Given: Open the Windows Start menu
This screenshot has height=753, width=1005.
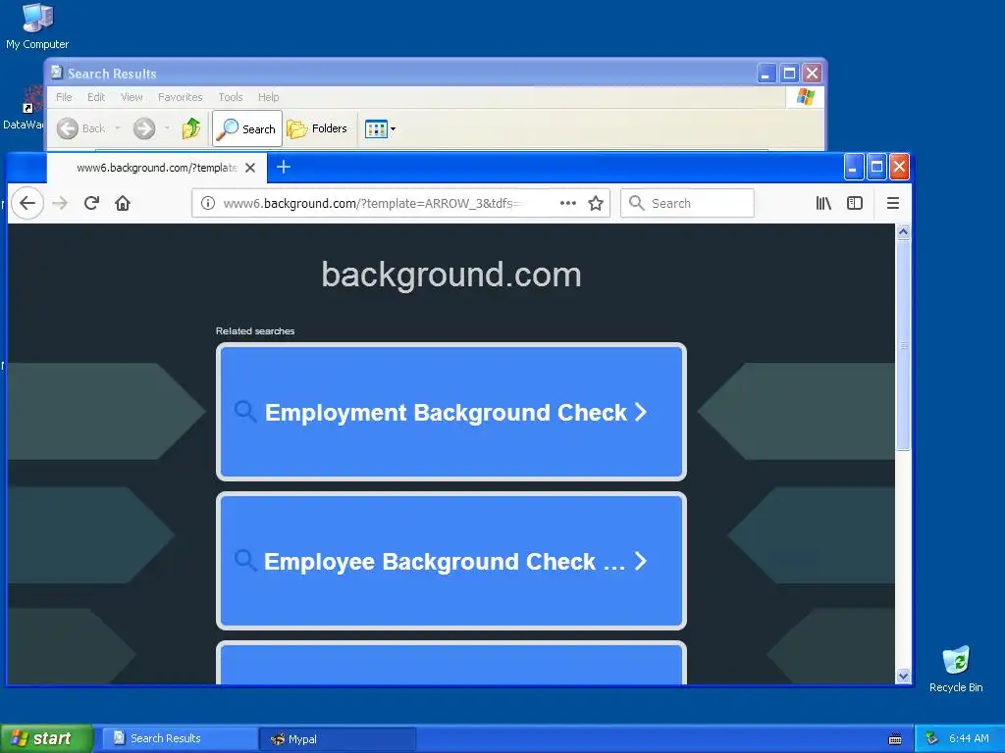Looking at the screenshot, I should 46,738.
